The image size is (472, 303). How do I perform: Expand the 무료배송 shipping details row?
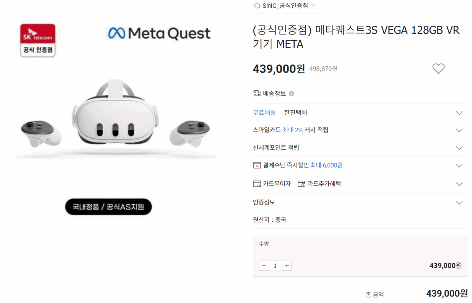(x=459, y=113)
